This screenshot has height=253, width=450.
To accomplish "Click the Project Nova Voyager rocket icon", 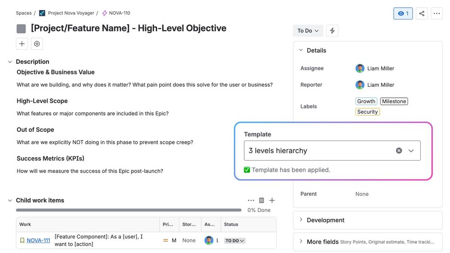I will (42, 13).
